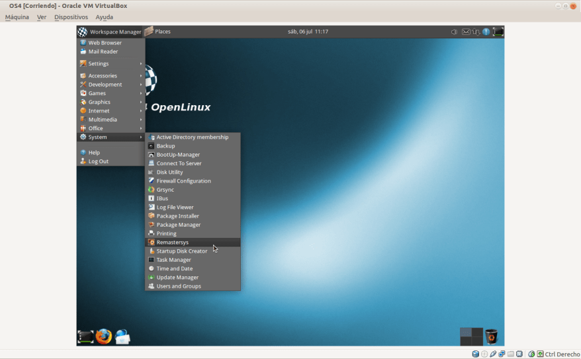Click the blue notification alert icon

[x=486, y=32]
